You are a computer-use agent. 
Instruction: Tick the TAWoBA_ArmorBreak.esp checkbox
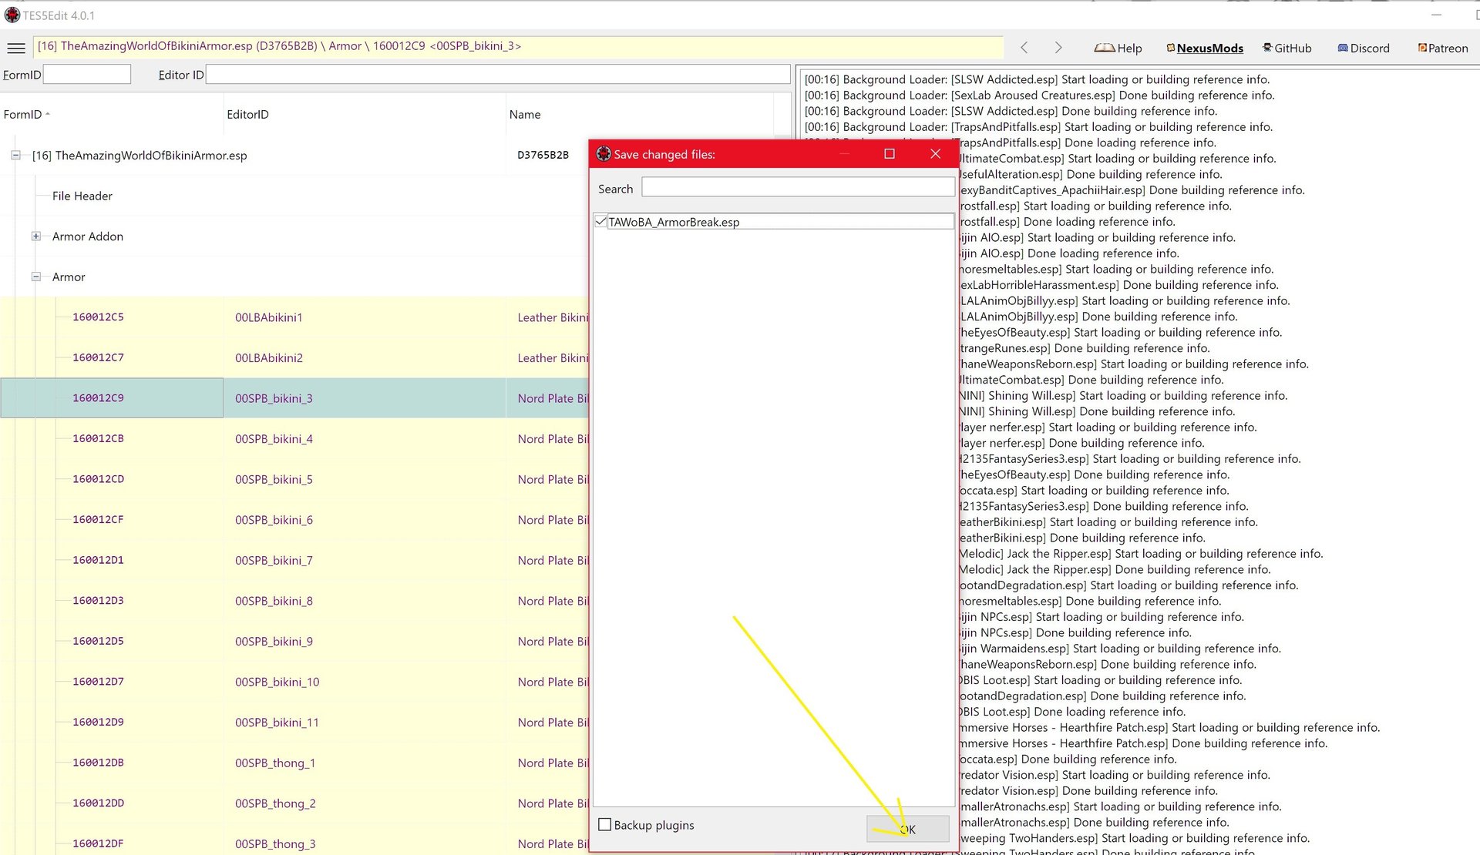(601, 222)
